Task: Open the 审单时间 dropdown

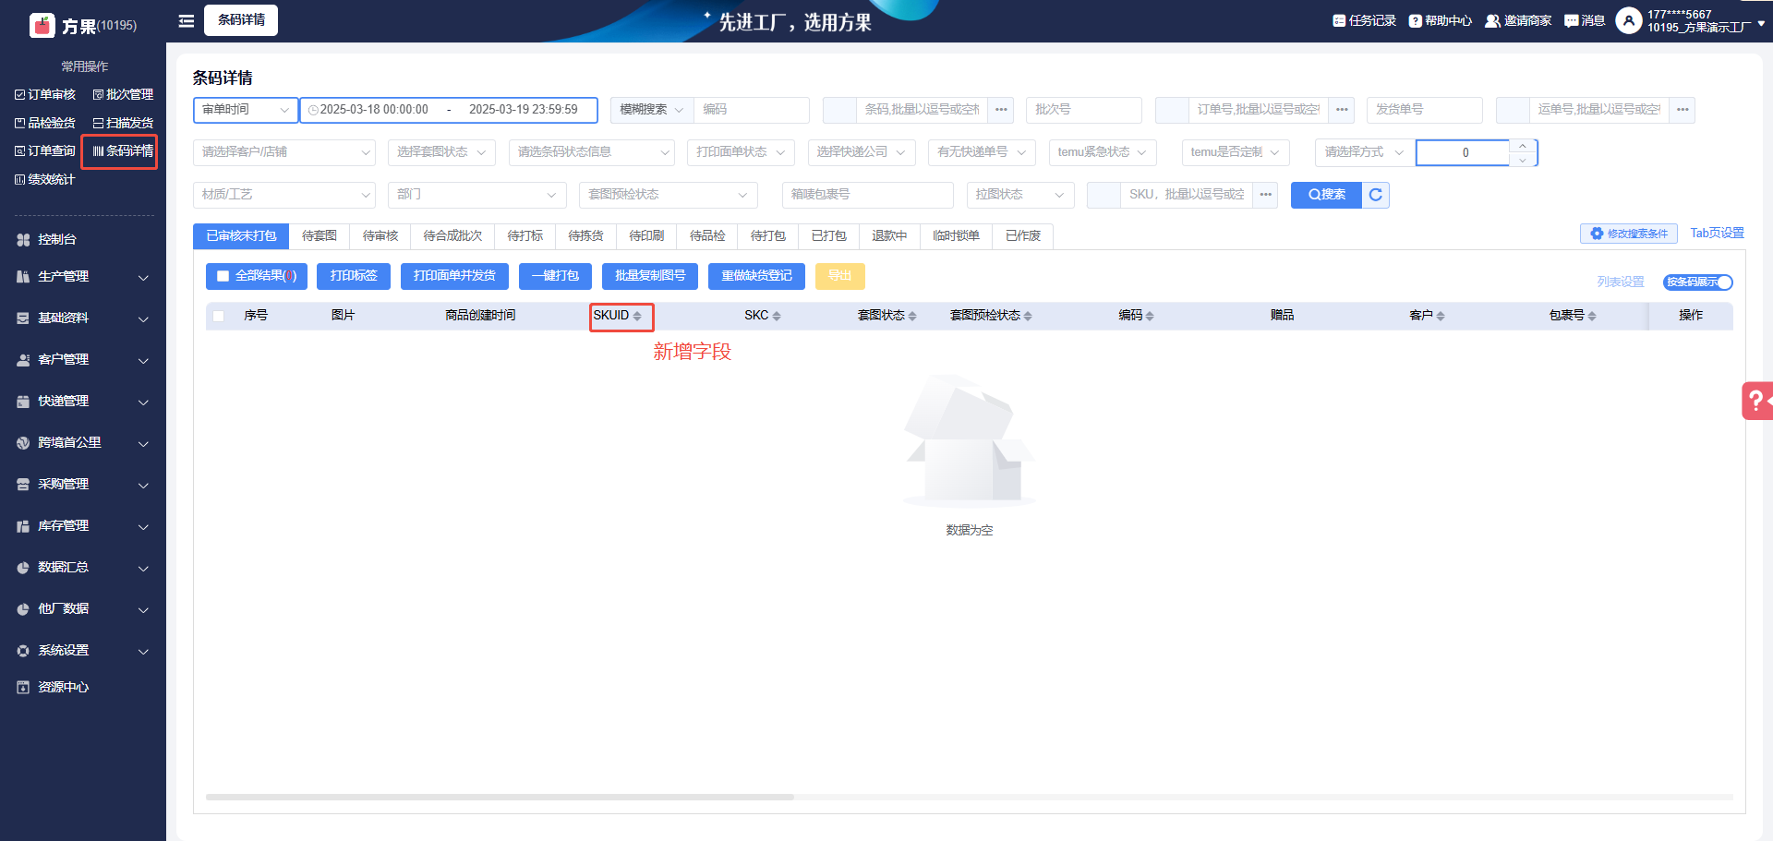Action: click(x=246, y=110)
